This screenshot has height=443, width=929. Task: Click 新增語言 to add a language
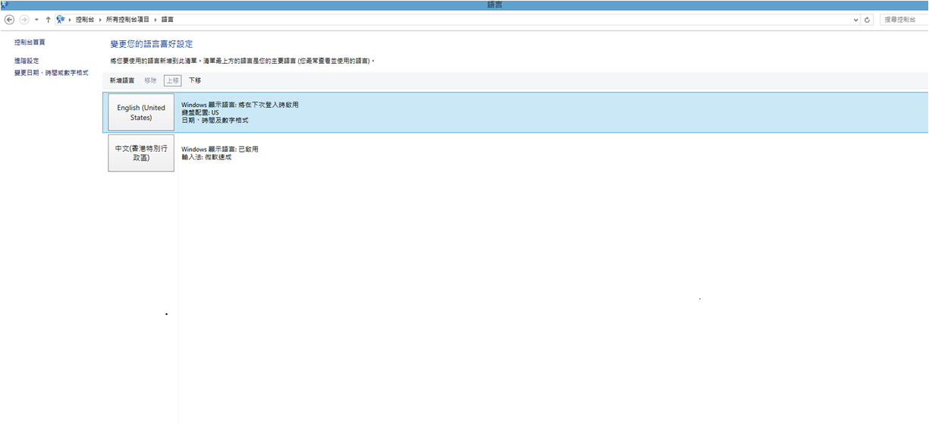click(x=122, y=80)
